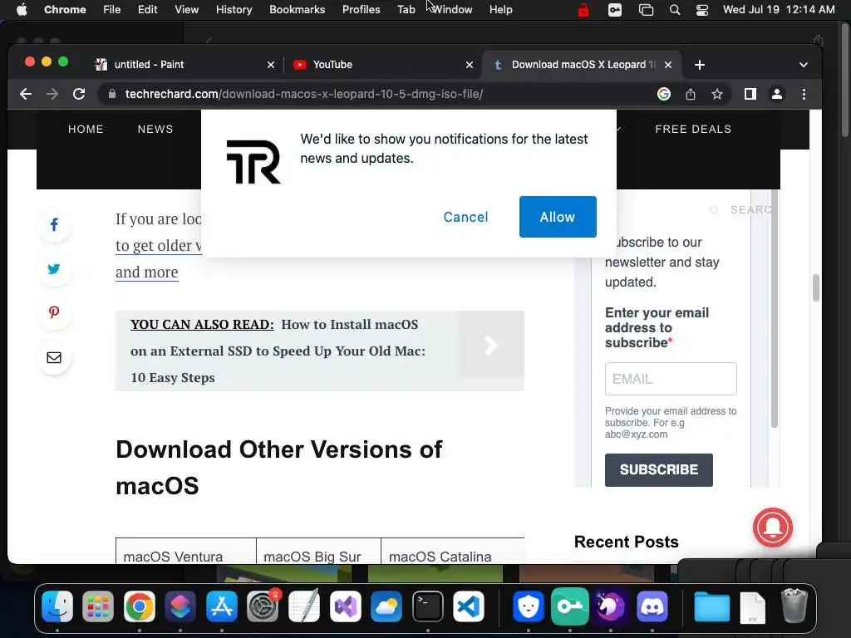Open the Chrome side panel icon
Viewport: 851px width, 638px height.
pyautogui.click(x=750, y=94)
